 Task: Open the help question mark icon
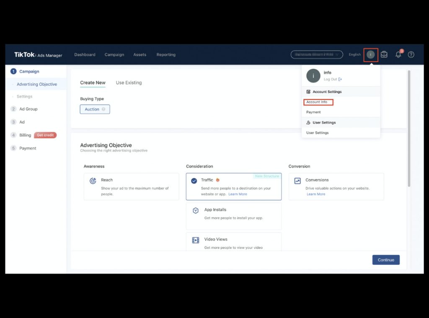411,54
